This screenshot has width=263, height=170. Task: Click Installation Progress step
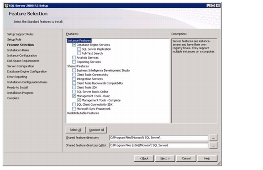coord(20,93)
